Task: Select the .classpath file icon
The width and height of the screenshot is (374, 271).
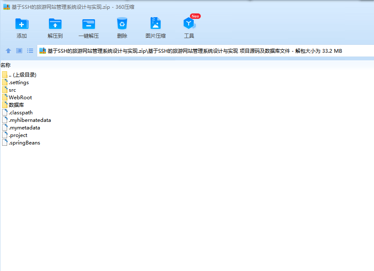Action: coord(5,112)
